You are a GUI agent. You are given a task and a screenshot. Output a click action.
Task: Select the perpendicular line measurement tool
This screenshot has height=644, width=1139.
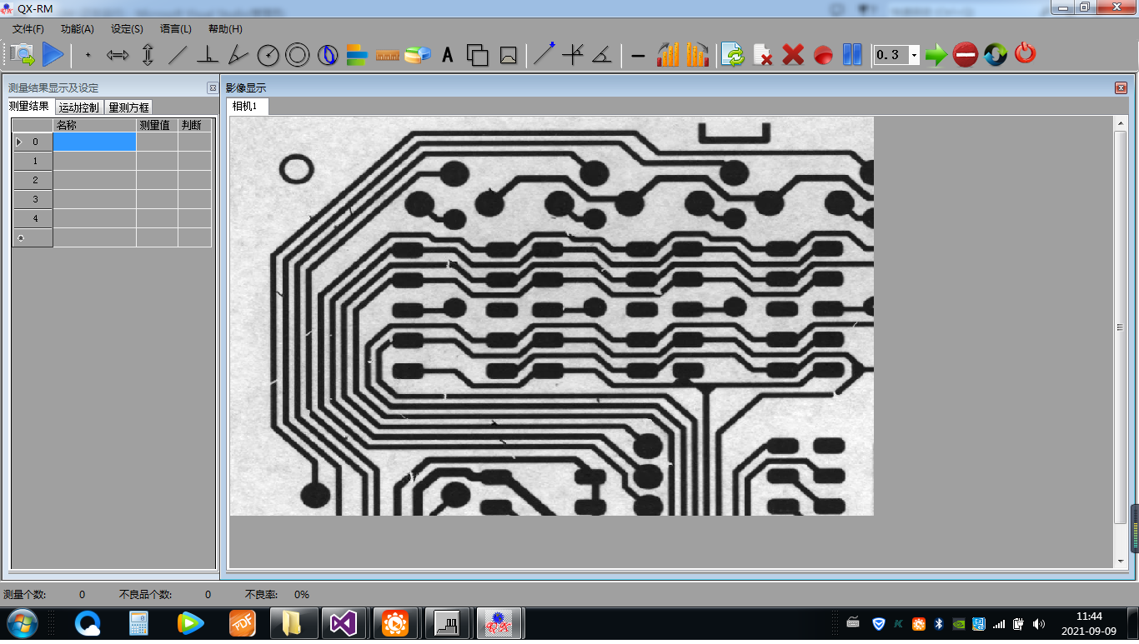(x=207, y=56)
